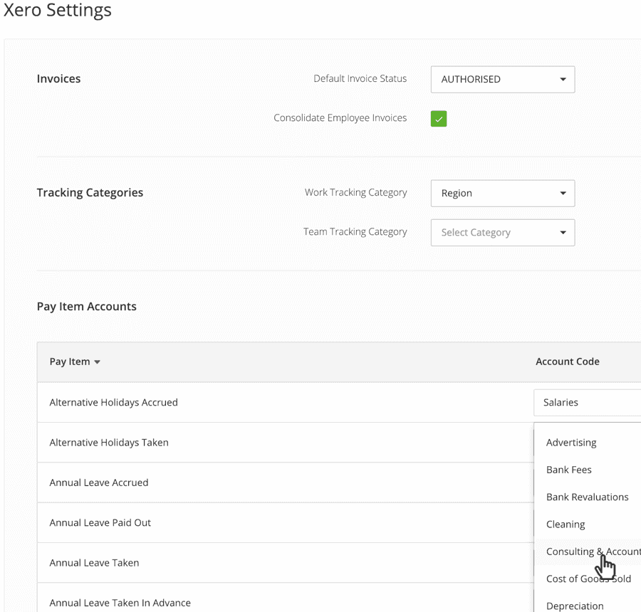Click the Region dropdown chevron icon

(x=562, y=193)
